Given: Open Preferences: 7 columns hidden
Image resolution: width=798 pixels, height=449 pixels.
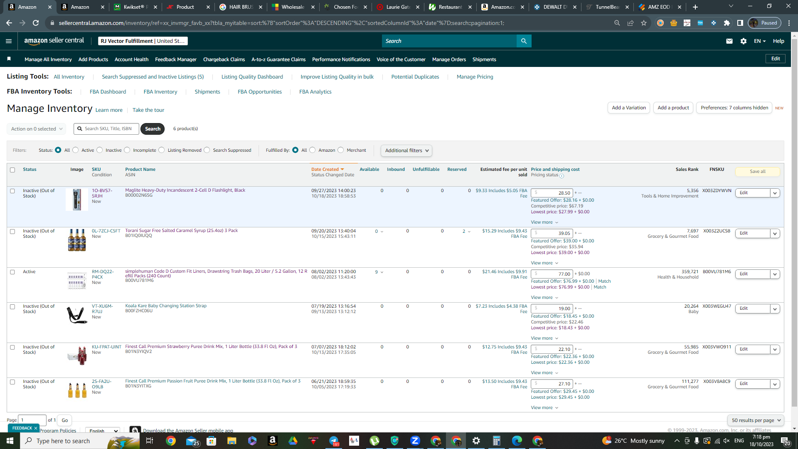Looking at the screenshot, I should tap(734, 108).
